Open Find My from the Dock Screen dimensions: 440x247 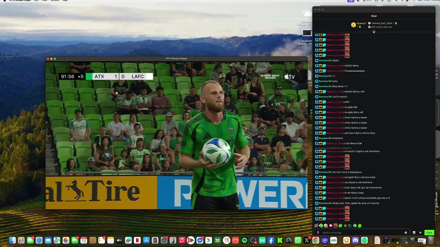364,240
